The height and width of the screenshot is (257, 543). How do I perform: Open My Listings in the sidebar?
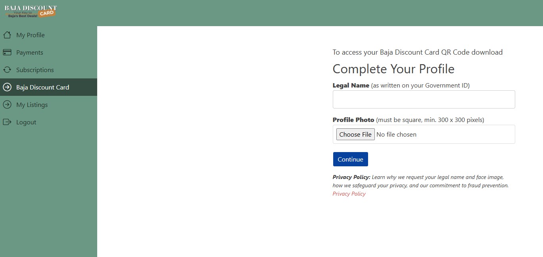point(48,105)
